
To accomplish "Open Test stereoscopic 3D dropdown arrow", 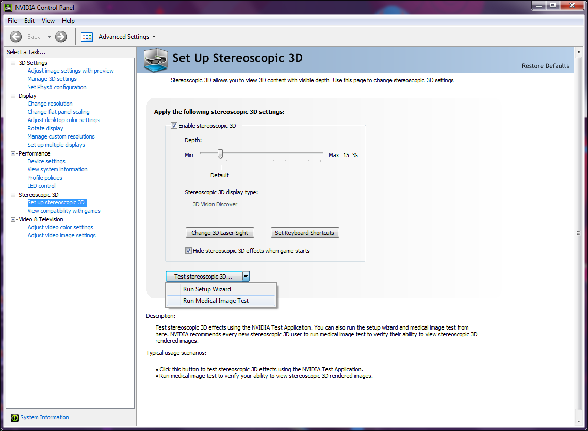I will coord(246,277).
